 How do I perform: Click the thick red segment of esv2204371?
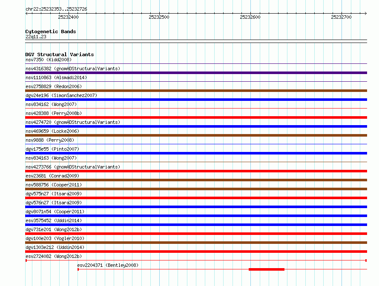tap(267, 269)
